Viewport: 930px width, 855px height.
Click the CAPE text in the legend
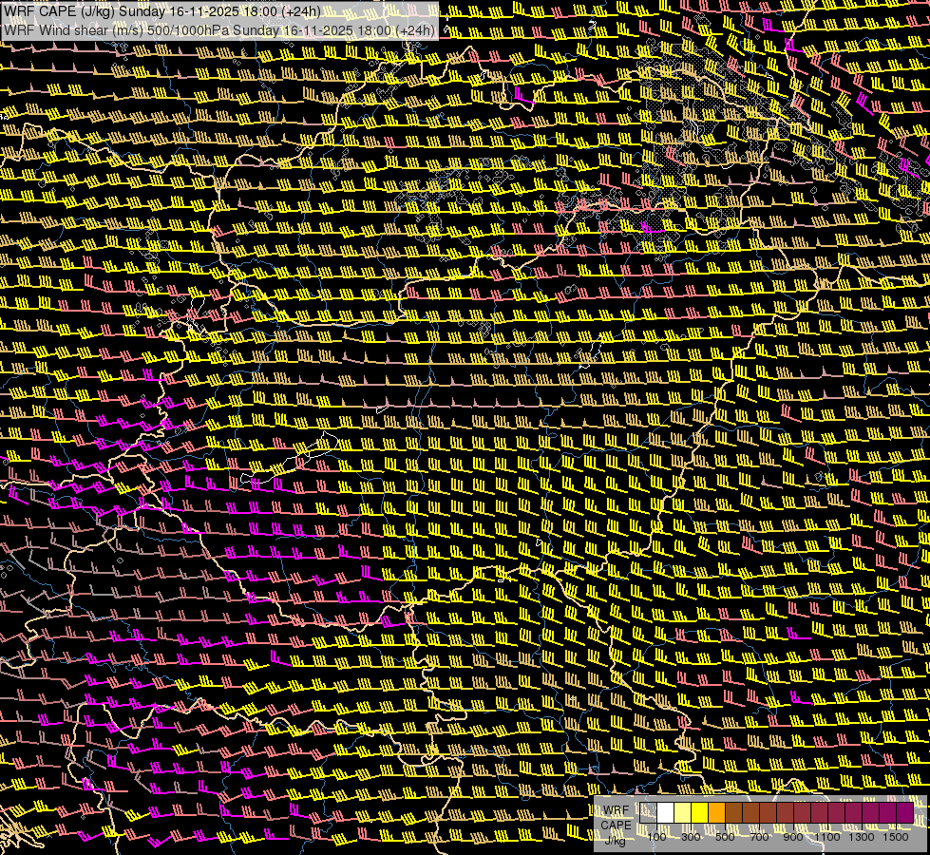click(x=616, y=825)
